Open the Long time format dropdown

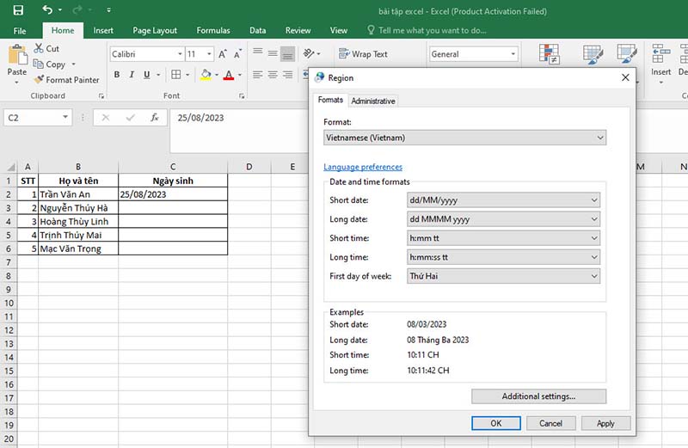[503, 257]
